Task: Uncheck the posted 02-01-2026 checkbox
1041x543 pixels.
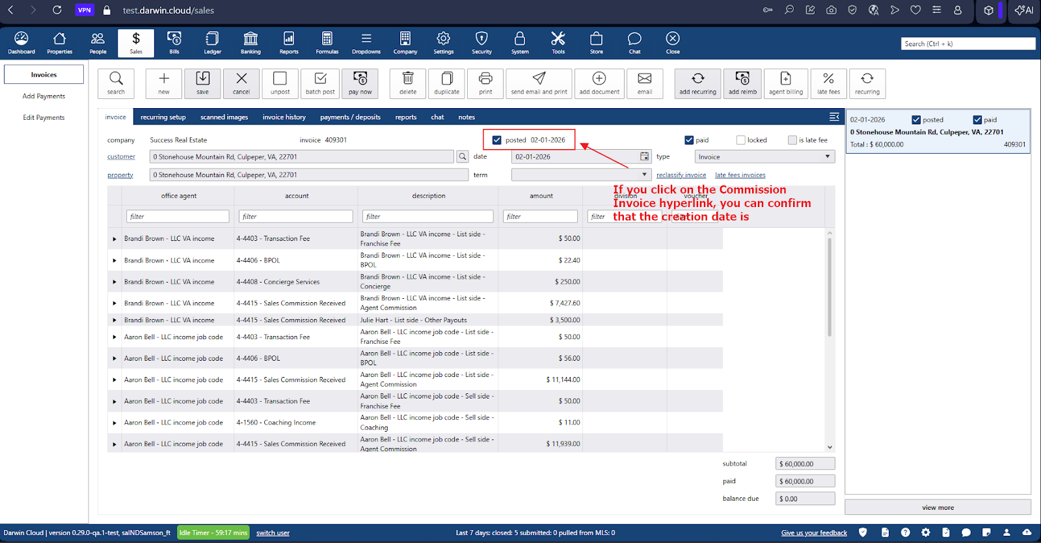Action: click(497, 140)
